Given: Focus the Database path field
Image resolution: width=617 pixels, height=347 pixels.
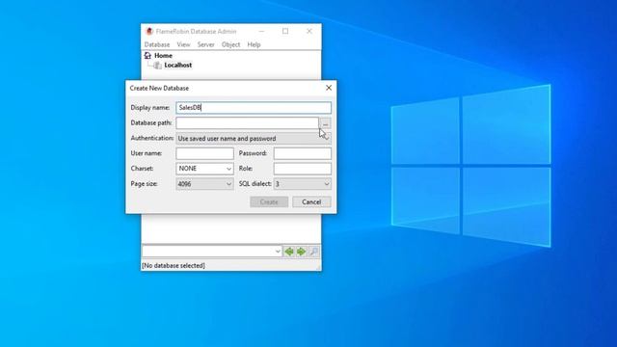Looking at the screenshot, I should (x=247, y=123).
